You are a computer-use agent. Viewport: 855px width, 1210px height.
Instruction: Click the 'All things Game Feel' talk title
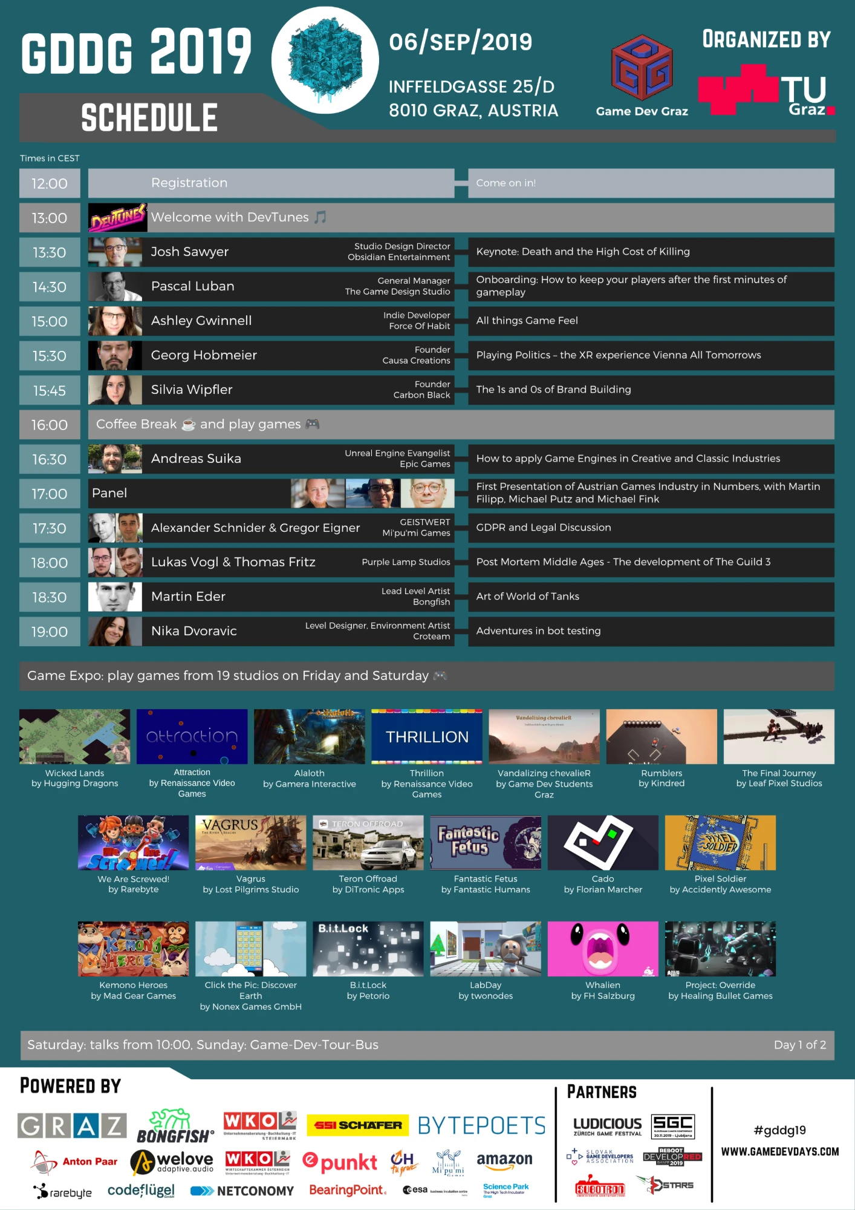527,321
